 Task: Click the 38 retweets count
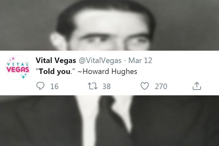(106, 86)
